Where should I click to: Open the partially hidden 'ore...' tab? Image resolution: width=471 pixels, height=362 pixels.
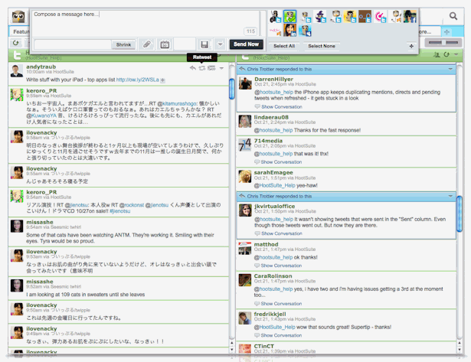[429, 31]
